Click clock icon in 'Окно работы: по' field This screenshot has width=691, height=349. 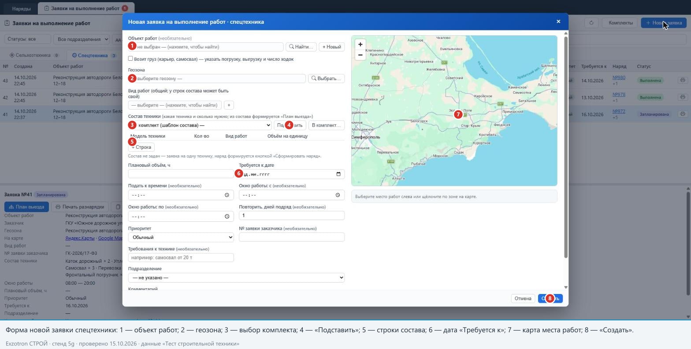[227, 216]
